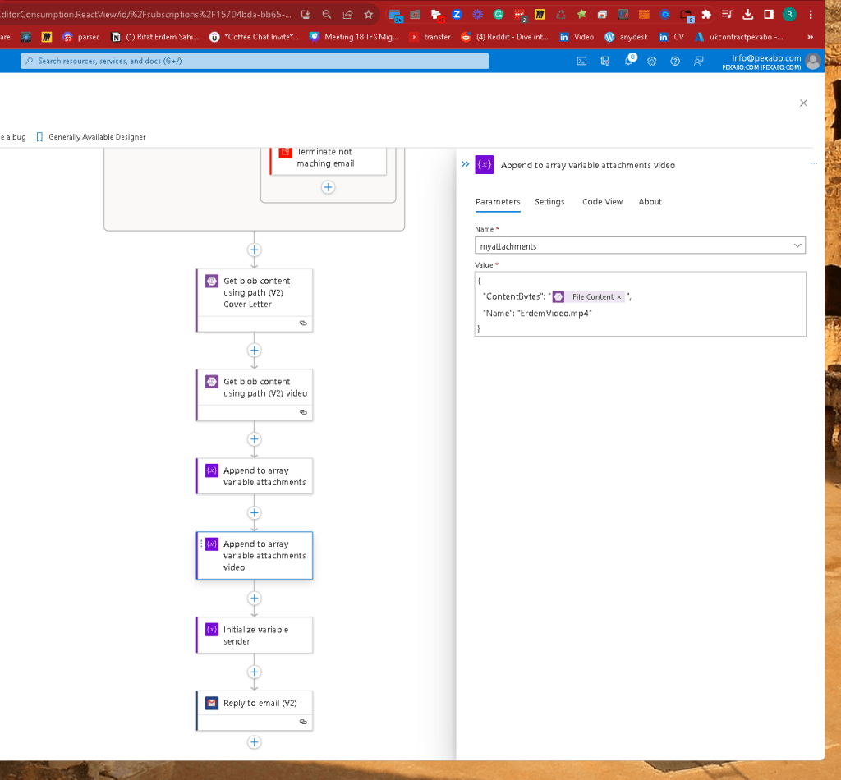This screenshot has height=780, width=841.
Task: Bookmark page with Chrome star icon
Action: pos(369,15)
